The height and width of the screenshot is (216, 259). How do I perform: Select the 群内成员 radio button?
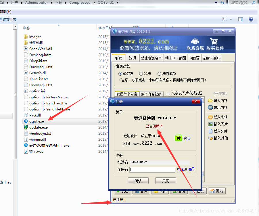point(159,74)
